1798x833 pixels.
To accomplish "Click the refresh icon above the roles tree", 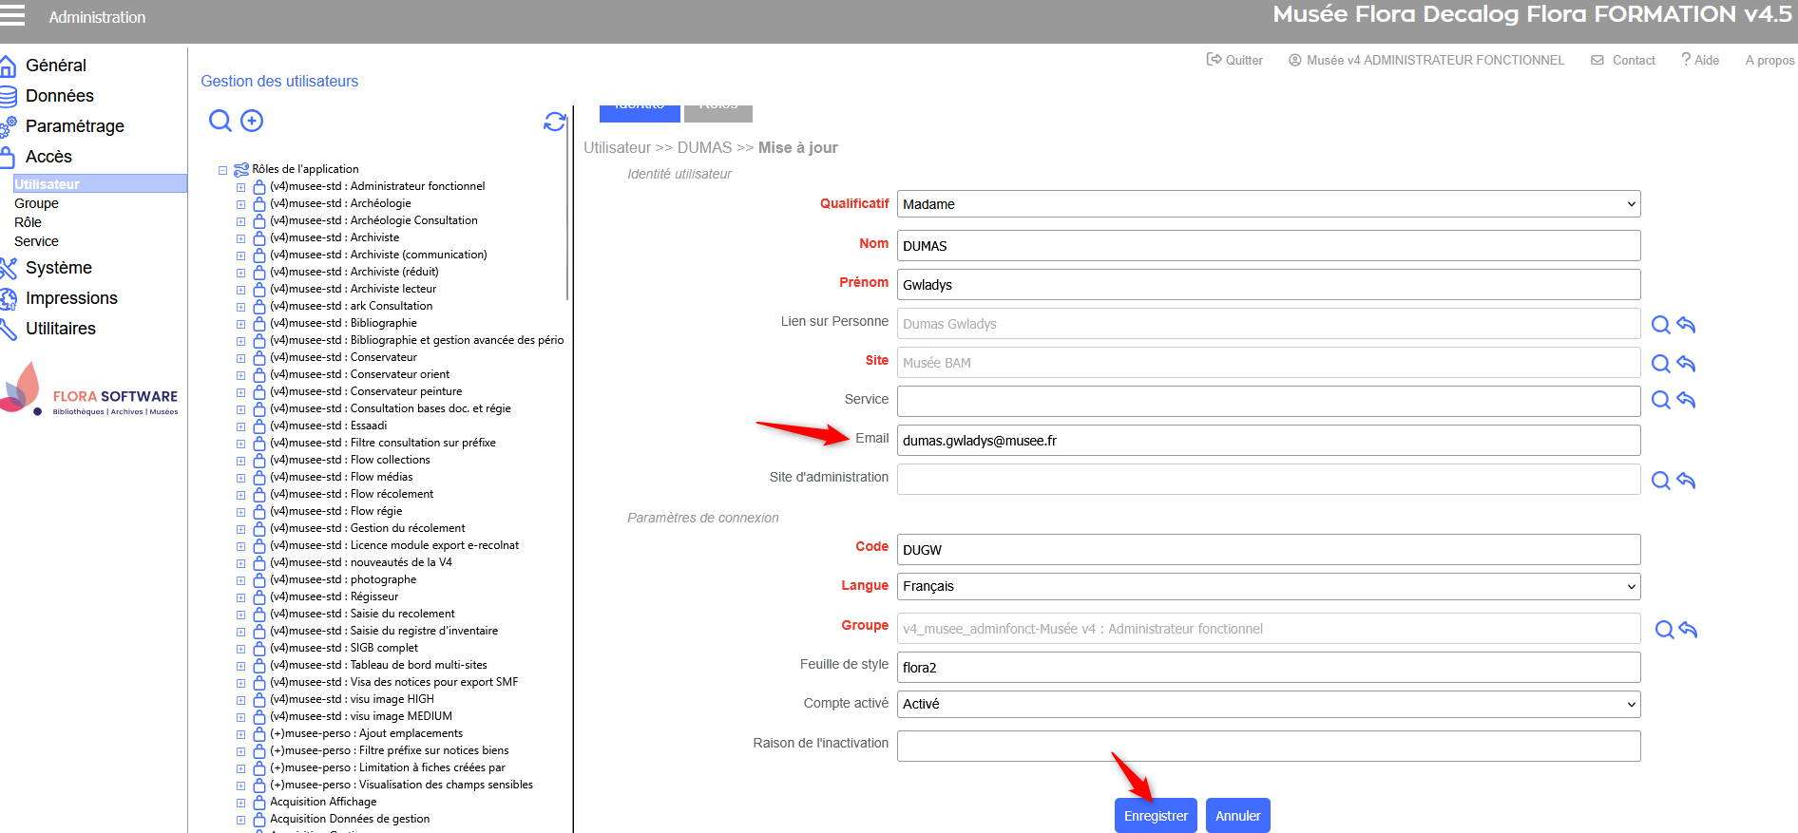I will click(555, 122).
